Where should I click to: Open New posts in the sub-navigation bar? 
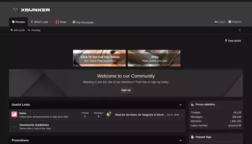coord(18,30)
